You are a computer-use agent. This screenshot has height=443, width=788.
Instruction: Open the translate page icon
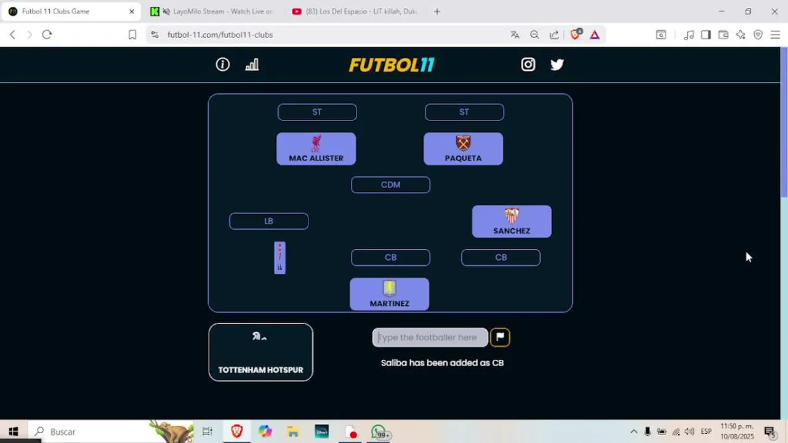515,34
